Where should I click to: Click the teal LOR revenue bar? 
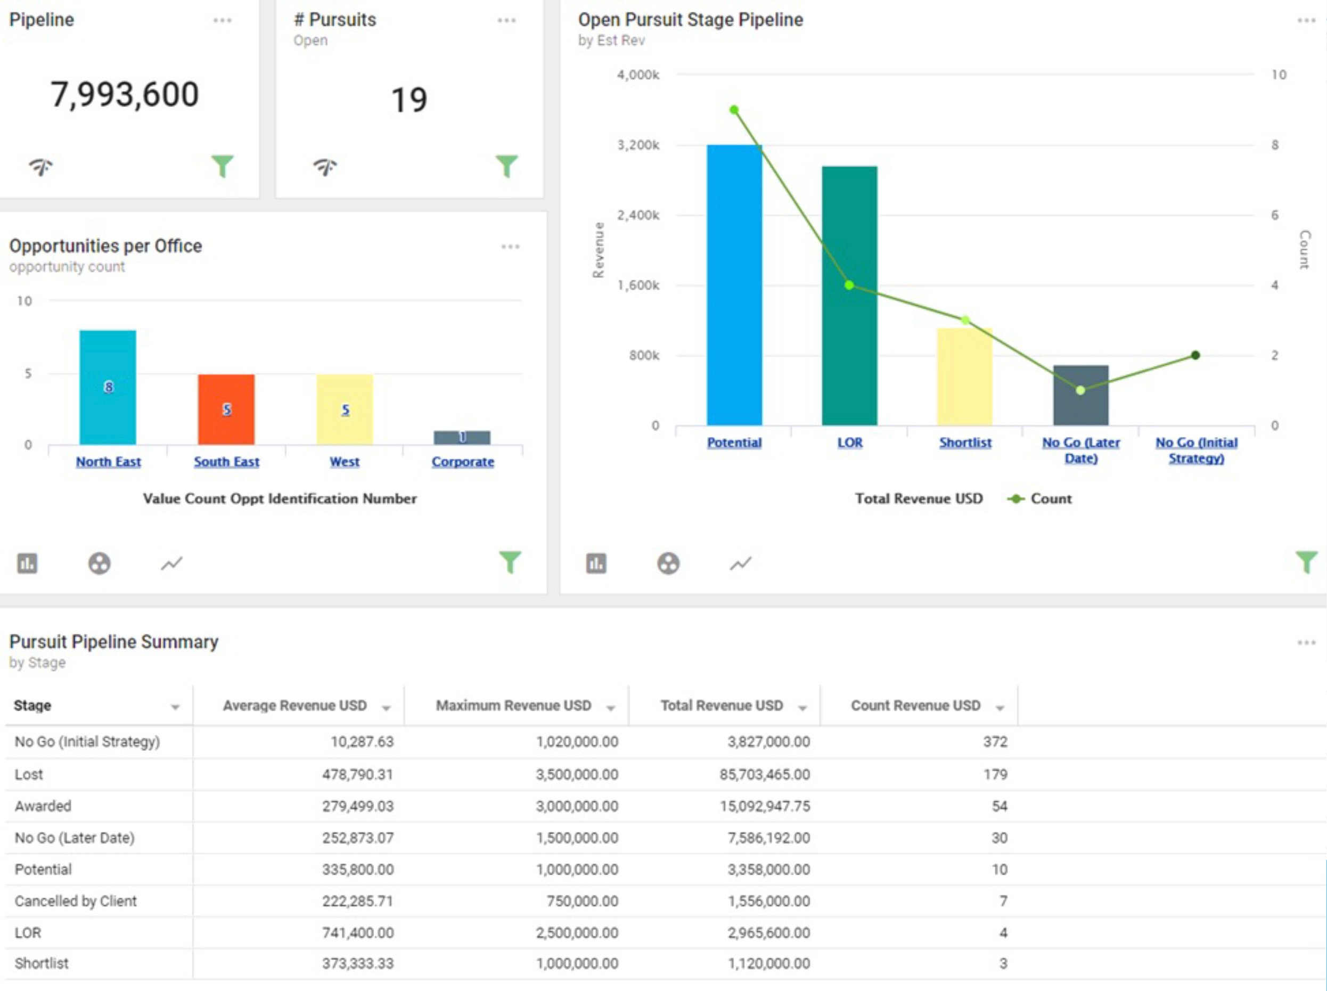click(x=849, y=296)
